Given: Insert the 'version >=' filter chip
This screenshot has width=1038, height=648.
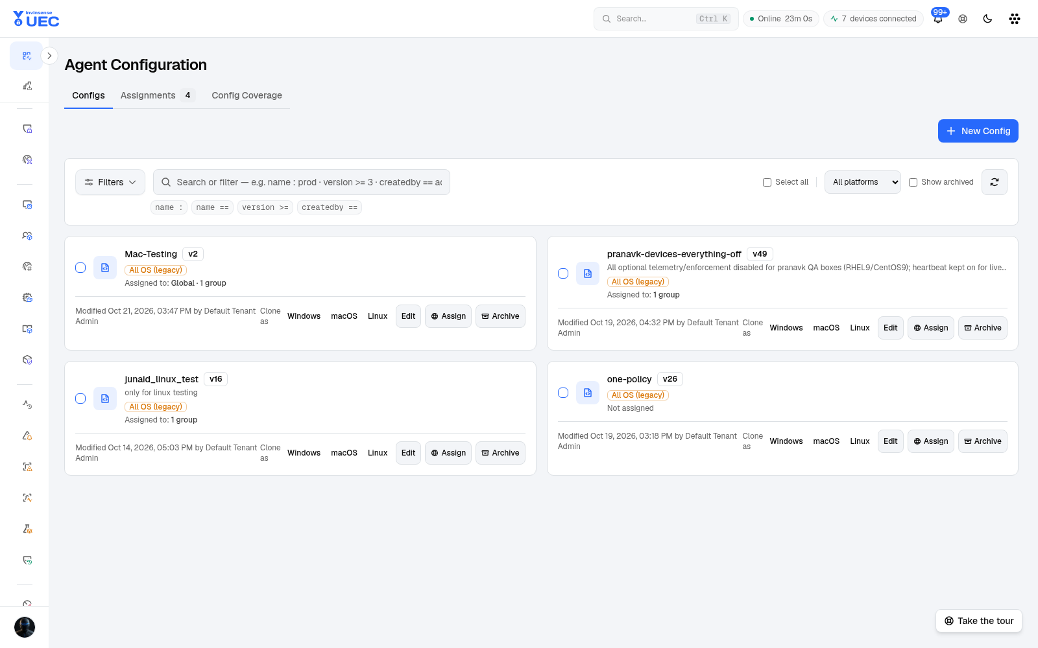Looking at the screenshot, I should (265, 207).
